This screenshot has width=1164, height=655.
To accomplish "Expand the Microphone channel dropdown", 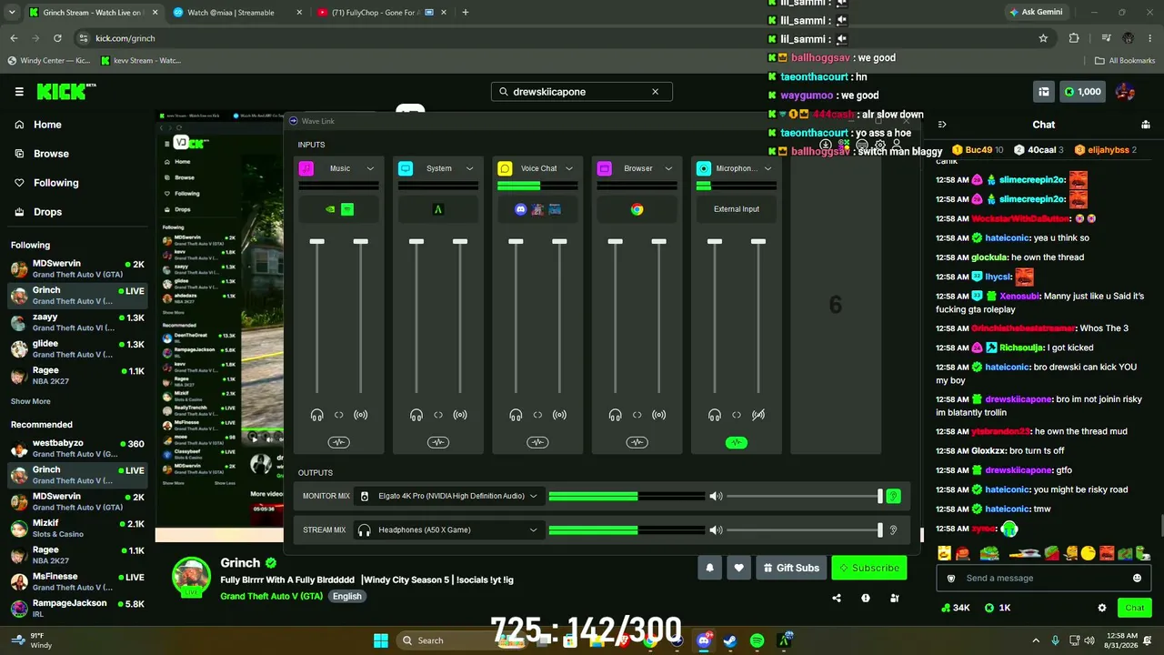I will [768, 168].
